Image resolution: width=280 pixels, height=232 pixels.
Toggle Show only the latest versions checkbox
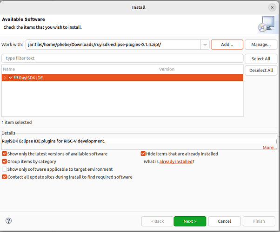[x=5, y=154]
